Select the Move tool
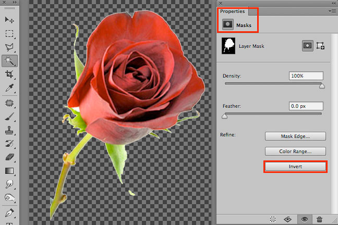The height and width of the screenshot is (225, 338). tap(9, 20)
